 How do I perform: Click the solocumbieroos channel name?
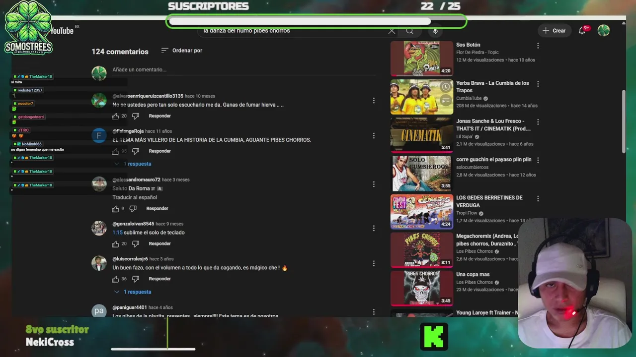[473, 168]
